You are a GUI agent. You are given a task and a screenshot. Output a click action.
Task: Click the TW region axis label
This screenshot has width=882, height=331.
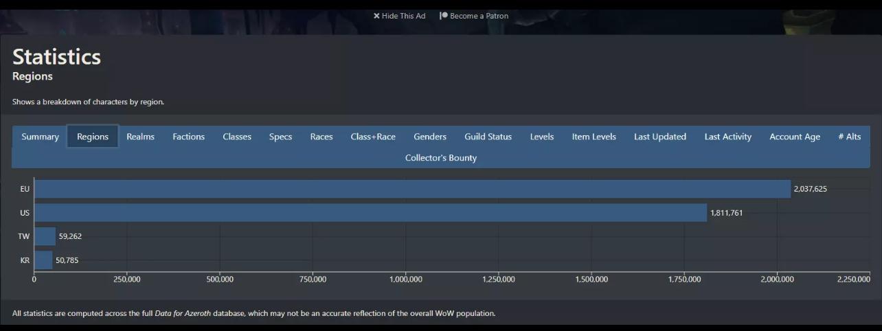click(x=24, y=236)
